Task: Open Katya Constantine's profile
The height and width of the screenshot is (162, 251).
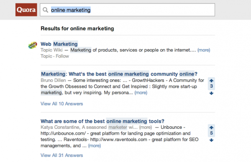Action: coord(60,127)
